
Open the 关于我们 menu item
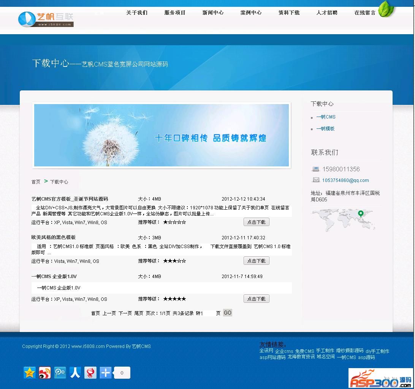pyautogui.click(x=137, y=13)
